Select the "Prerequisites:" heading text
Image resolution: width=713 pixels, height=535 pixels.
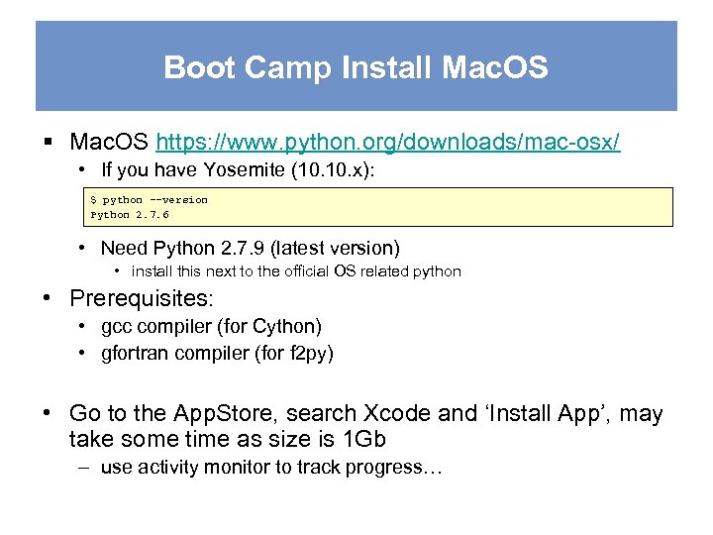(142, 297)
